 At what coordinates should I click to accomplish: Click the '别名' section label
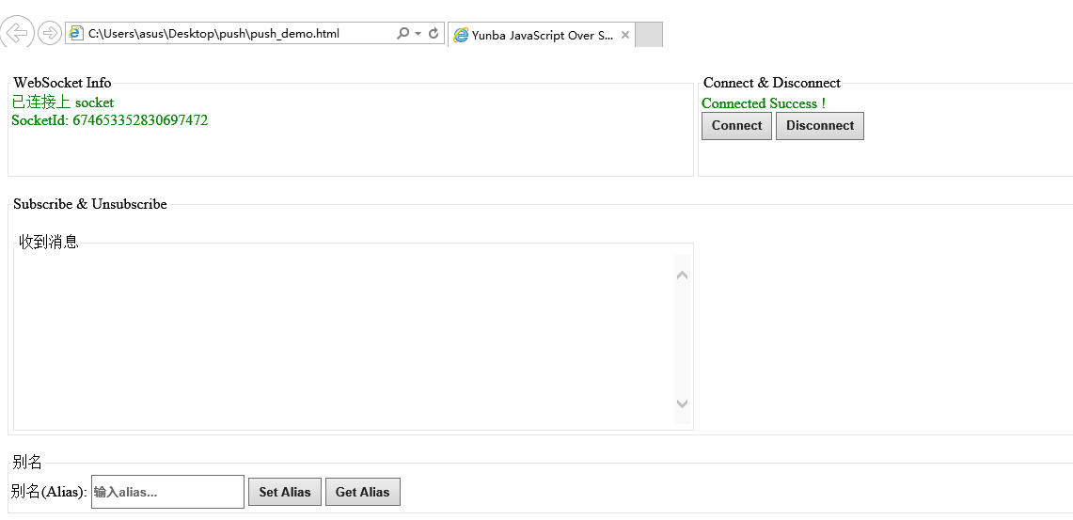27,463
